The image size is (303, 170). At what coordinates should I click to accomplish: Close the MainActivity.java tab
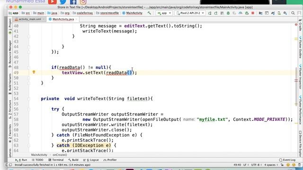[x=77, y=19]
